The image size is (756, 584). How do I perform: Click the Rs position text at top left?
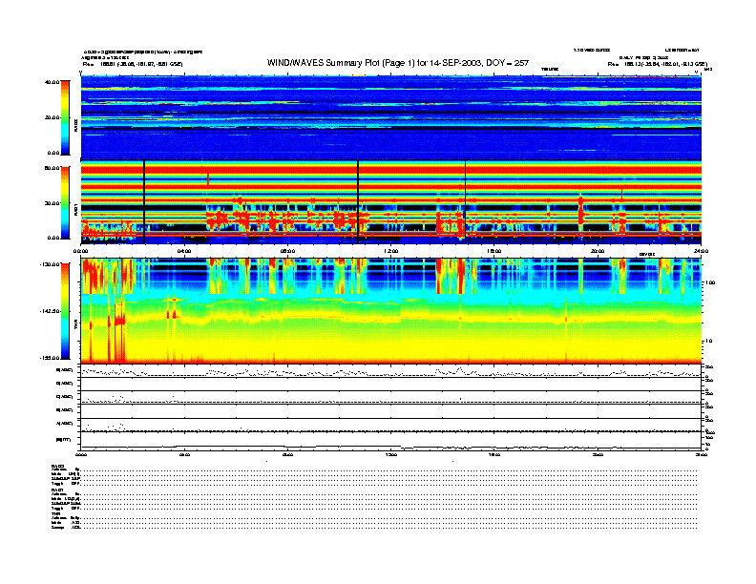(133, 64)
